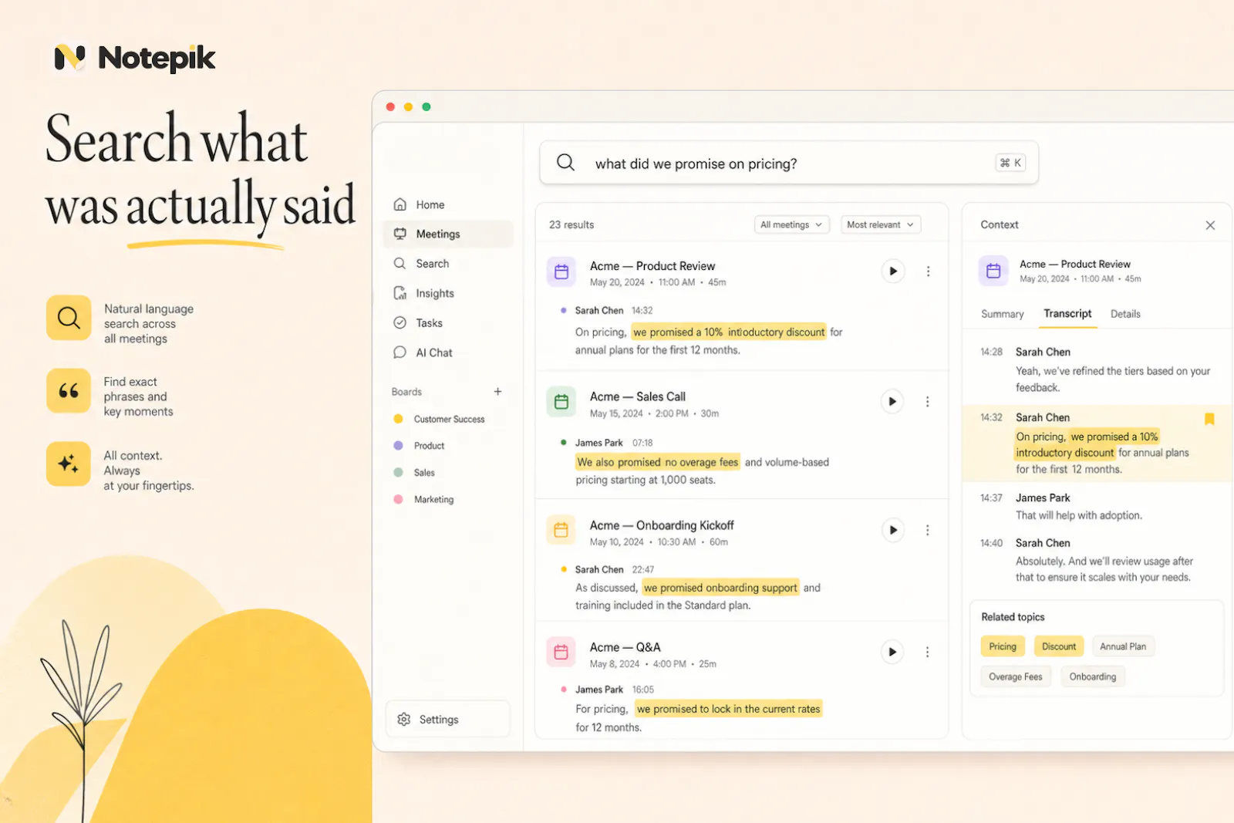Jump to 14:37 James Park timestamp
Viewport: 1234px width, 823px height.
pos(991,498)
